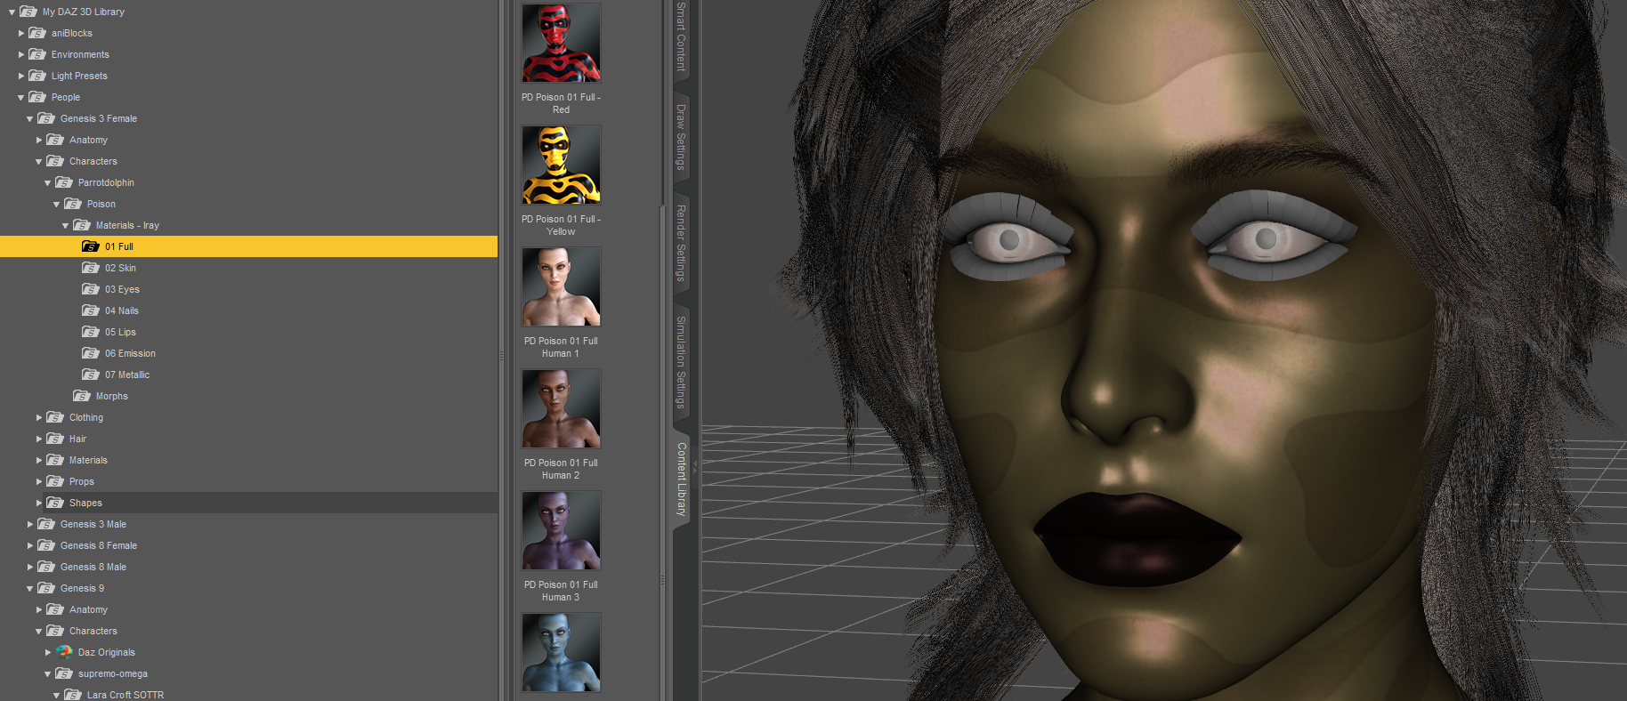Open the Smart Content side tab
Viewport: 1627px width, 701px height.
pyautogui.click(x=681, y=37)
